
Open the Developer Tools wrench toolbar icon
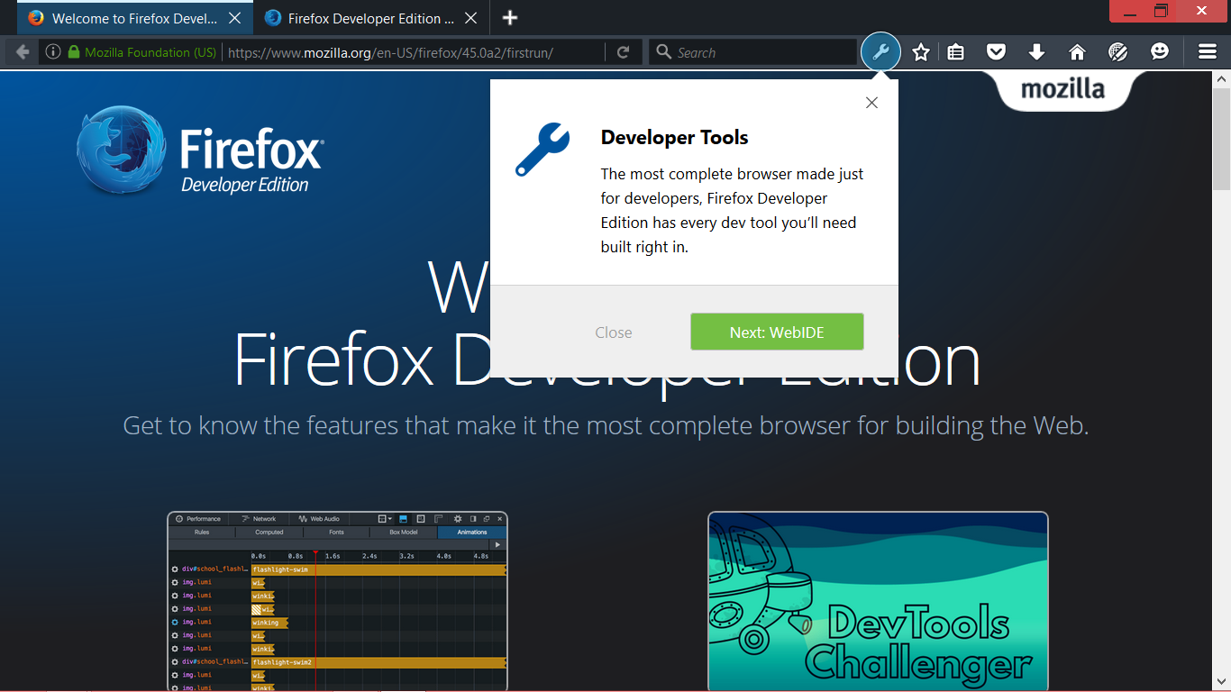tap(880, 52)
